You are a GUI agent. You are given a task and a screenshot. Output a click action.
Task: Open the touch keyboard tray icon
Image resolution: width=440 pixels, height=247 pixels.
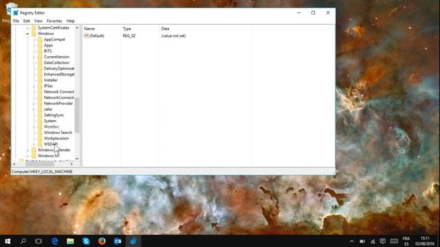[394, 241]
